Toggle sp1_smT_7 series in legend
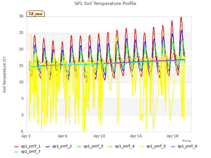The width and height of the screenshot is (211, 158). tap(27, 151)
